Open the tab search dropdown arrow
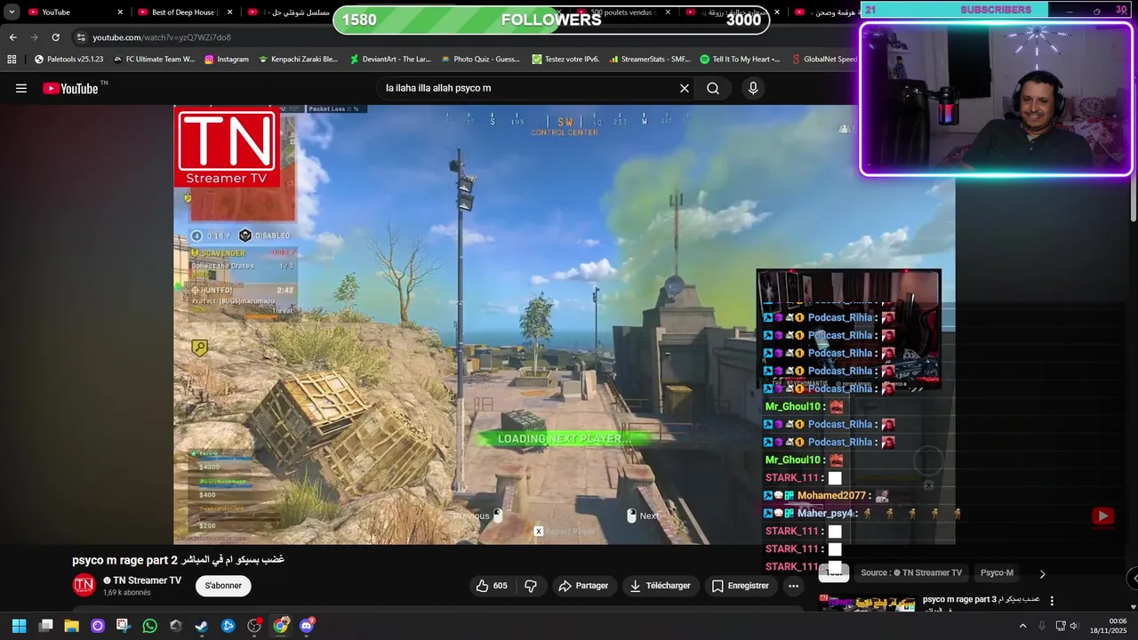This screenshot has width=1138, height=640. (12, 12)
